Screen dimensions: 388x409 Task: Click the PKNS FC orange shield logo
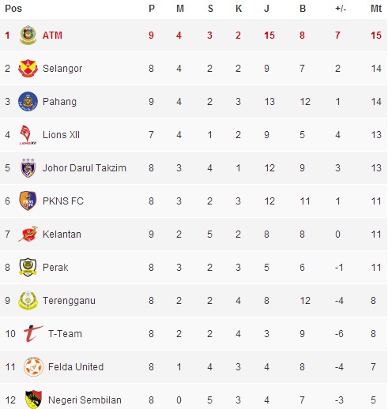(x=28, y=201)
